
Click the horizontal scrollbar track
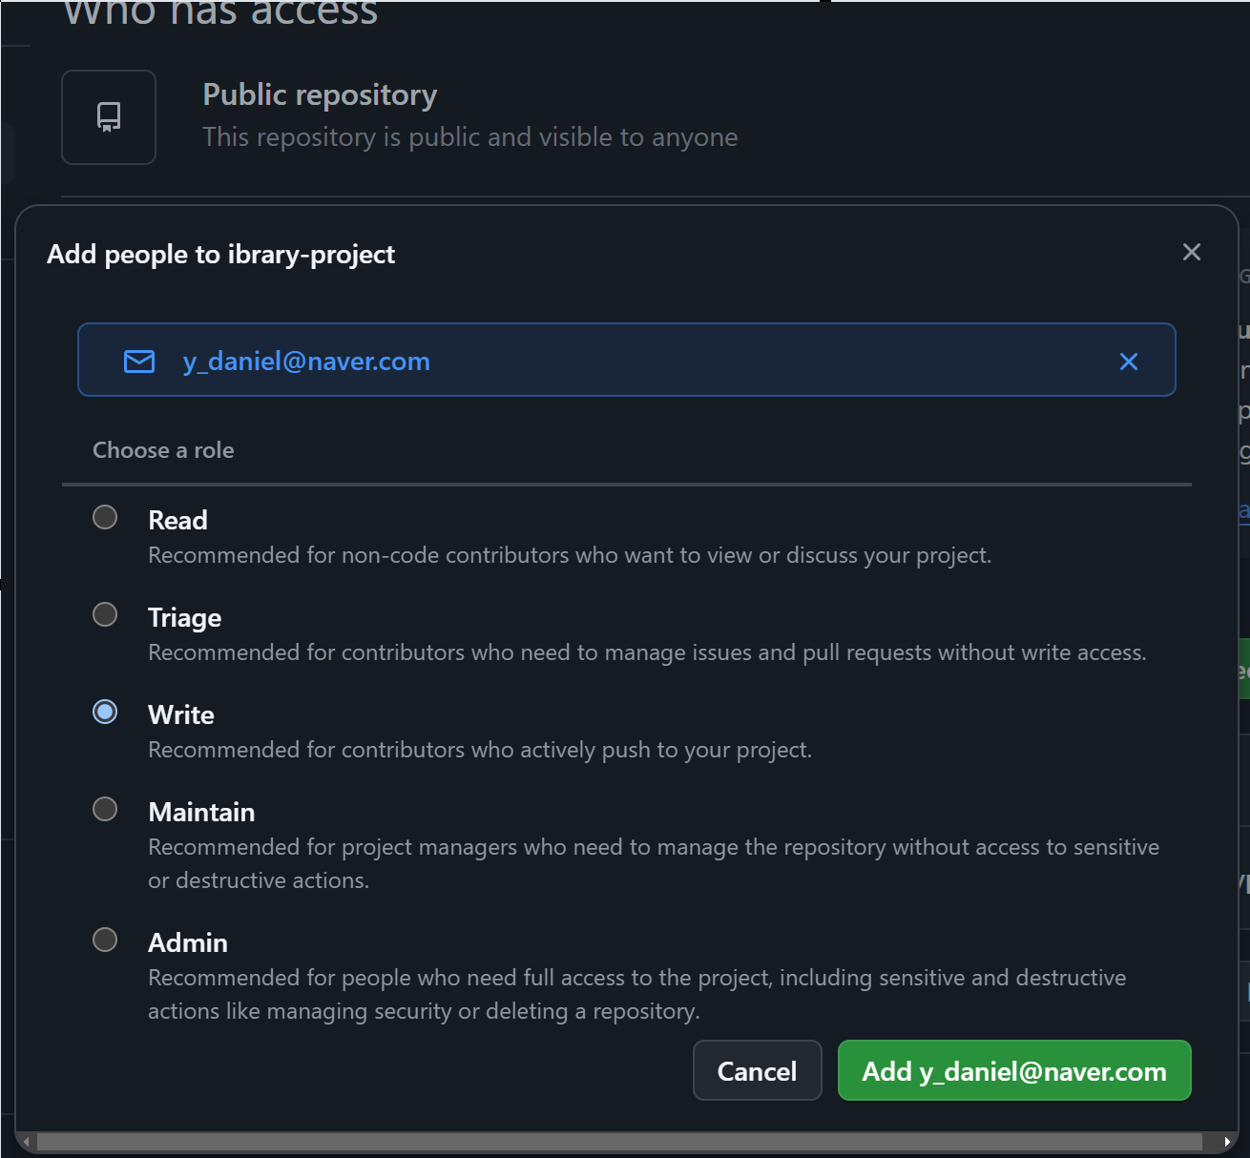619,1141
